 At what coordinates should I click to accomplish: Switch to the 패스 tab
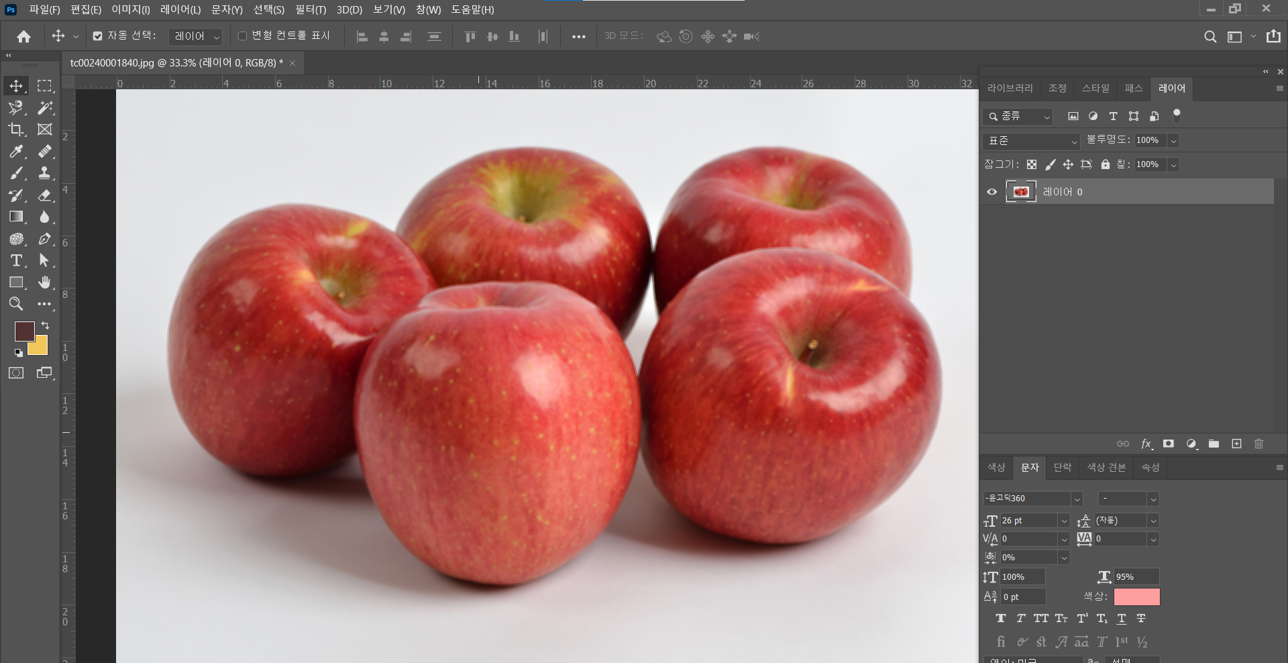[x=1134, y=88]
